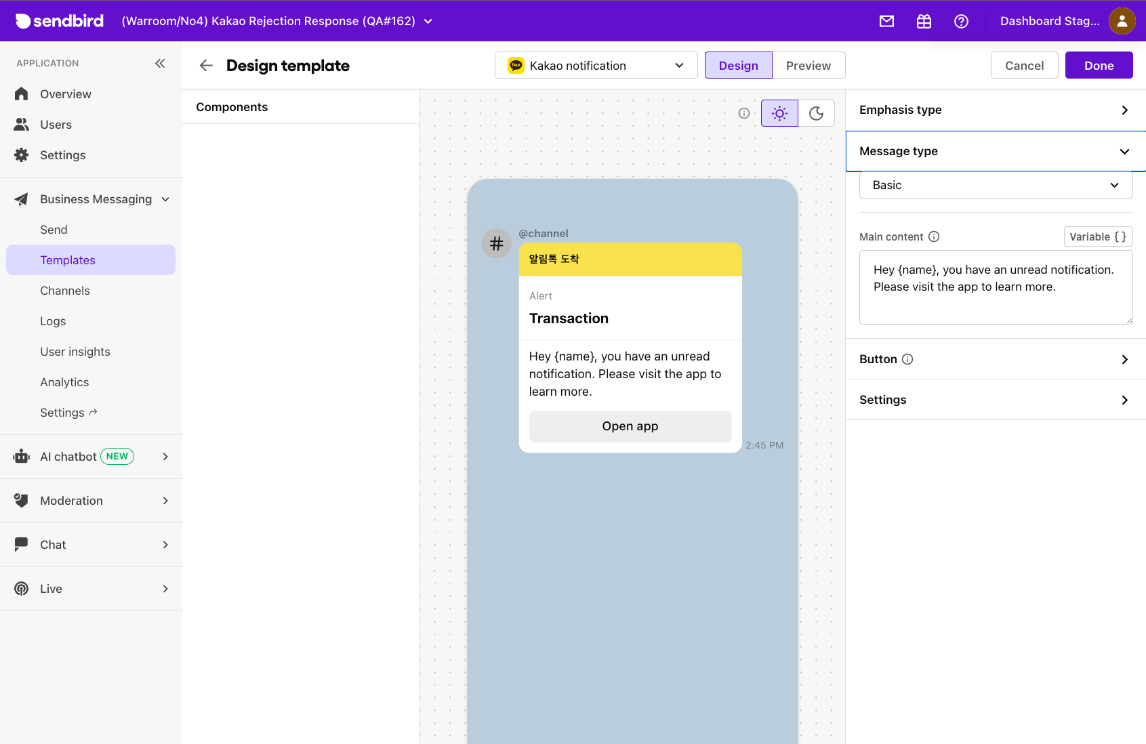Expand the Live menu
The image size is (1146, 744).
point(165,589)
